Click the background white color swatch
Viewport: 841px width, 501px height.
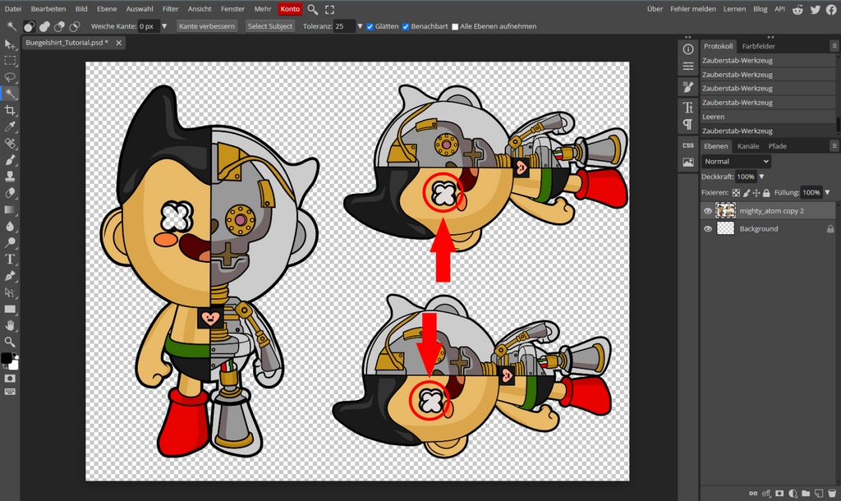tap(13, 365)
